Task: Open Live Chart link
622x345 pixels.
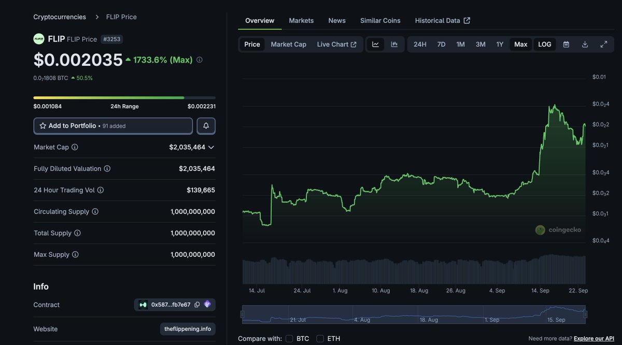Action: click(337, 45)
